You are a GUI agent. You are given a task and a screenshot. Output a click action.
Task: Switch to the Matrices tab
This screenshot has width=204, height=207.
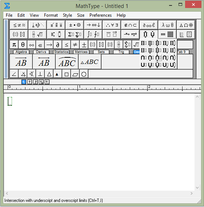click(81, 52)
